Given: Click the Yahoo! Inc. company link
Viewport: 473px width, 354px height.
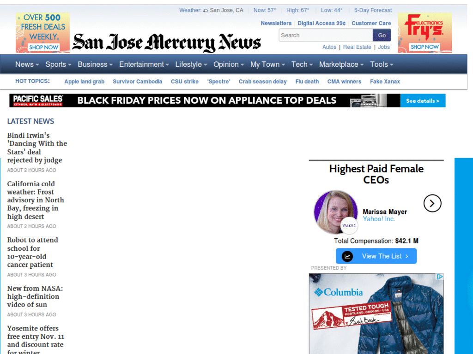Looking at the screenshot, I should click(x=379, y=219).
